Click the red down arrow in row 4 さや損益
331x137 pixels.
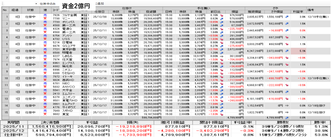[x=287, y=37]
